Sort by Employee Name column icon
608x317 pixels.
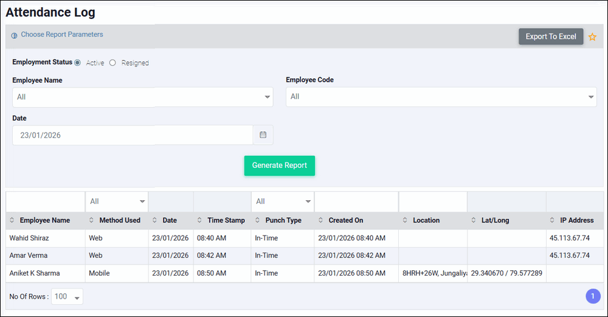point(12,220)
